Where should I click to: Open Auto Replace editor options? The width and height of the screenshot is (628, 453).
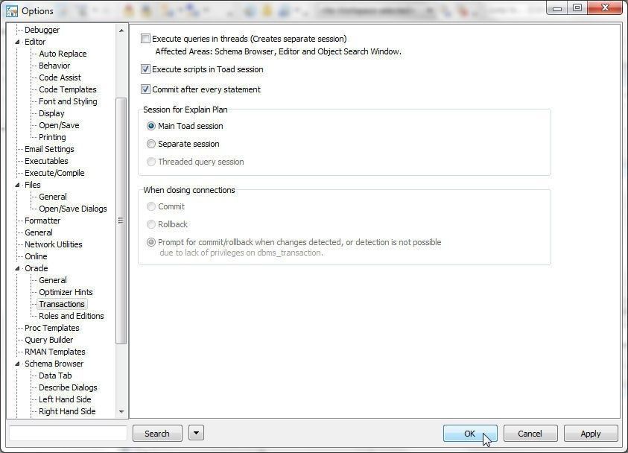[63, 54]
